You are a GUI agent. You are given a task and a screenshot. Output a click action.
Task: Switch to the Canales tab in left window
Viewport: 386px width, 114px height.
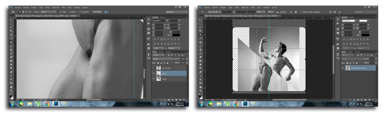click(160, 52)
